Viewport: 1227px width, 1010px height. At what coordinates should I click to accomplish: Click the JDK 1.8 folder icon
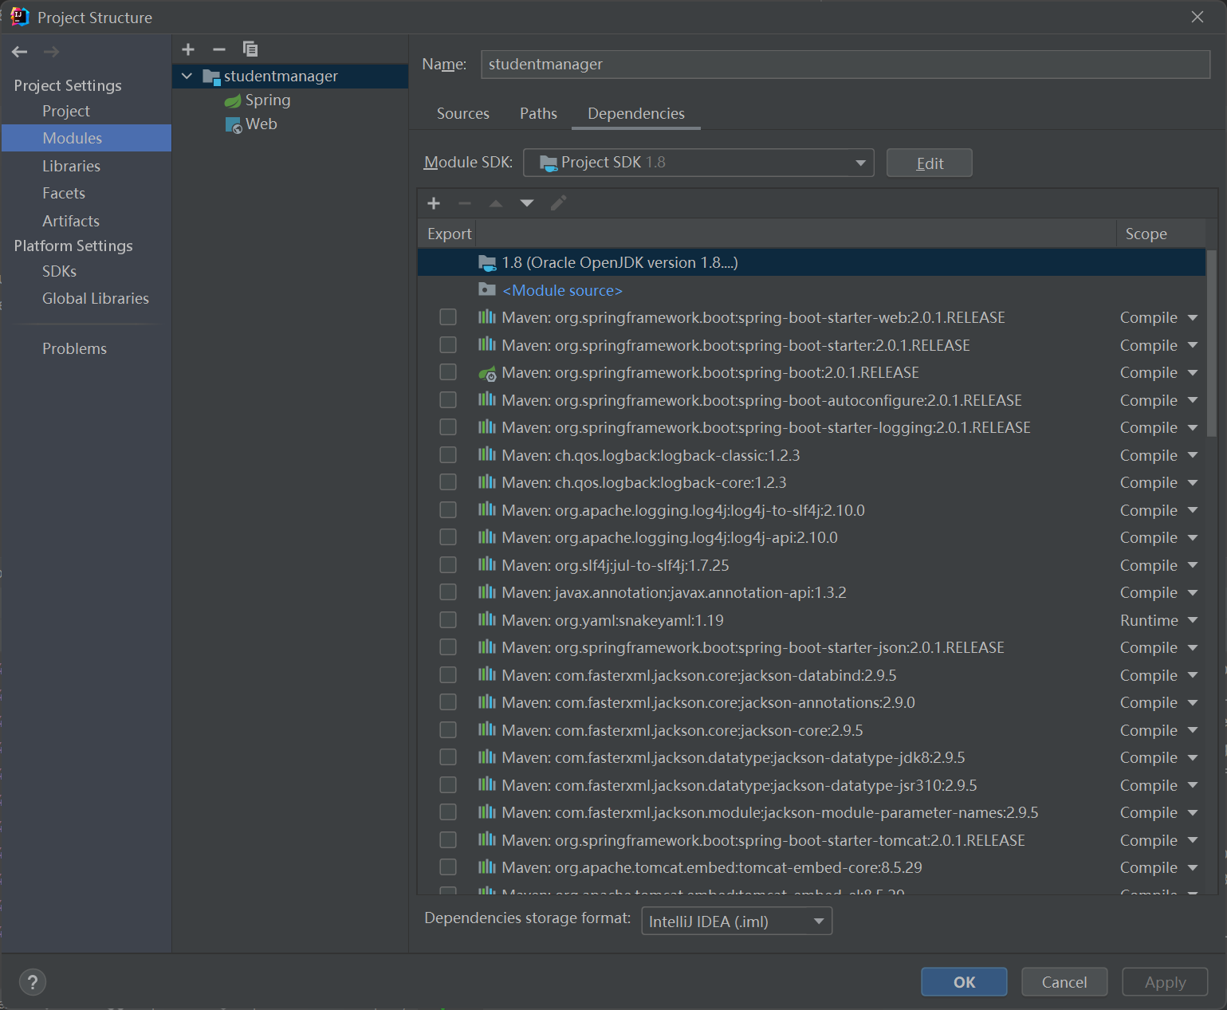coord(487,263)
